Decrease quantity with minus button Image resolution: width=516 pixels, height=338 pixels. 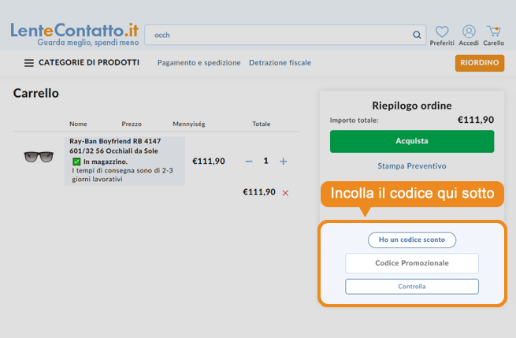click(x=249, y=161)
